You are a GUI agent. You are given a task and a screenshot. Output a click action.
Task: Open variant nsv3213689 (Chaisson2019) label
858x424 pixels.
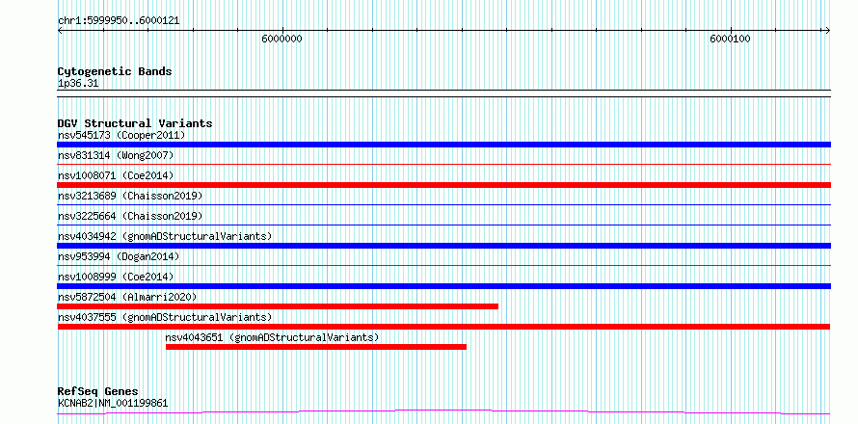pyautogui.click(x=130, y=196)
